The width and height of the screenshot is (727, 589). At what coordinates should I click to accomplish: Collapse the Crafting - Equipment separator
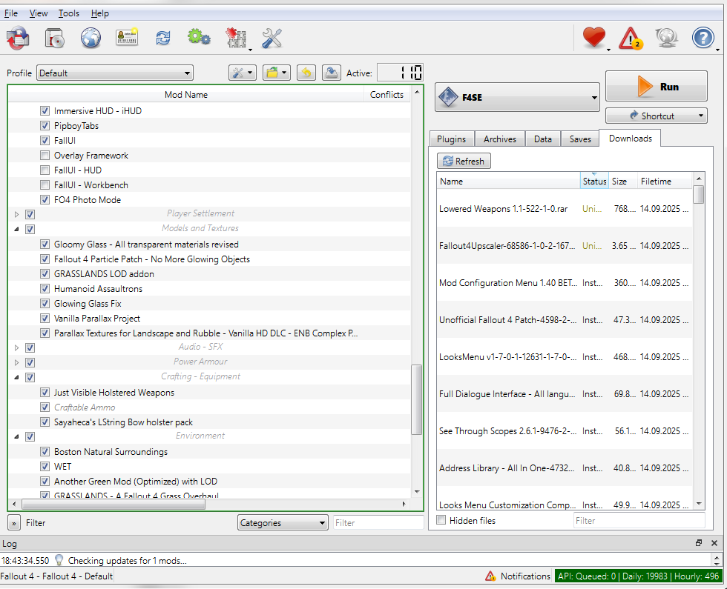click(x=16, y=377)
